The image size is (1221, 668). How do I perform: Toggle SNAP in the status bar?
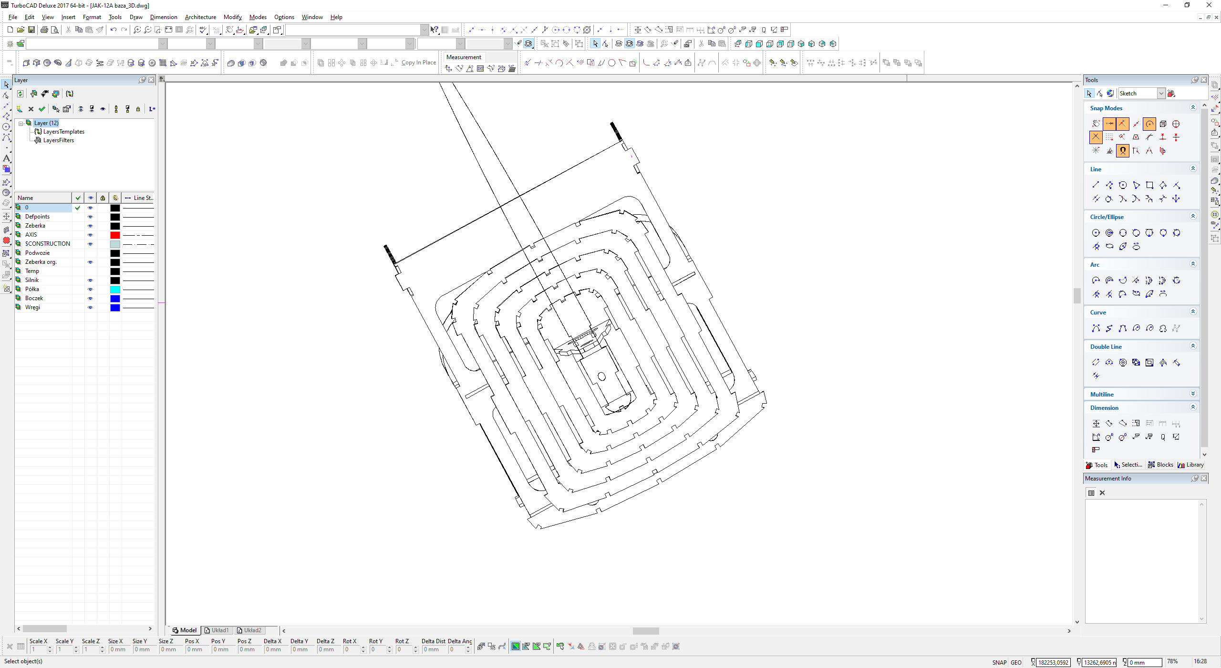coord(999,662)
